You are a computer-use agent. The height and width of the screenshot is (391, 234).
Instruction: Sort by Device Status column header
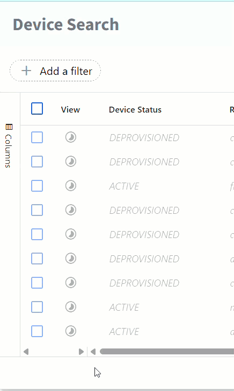(x=135, y=110)
